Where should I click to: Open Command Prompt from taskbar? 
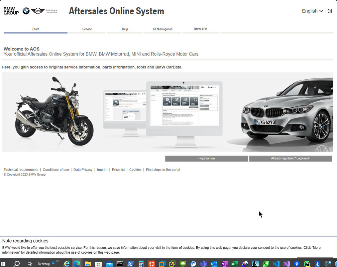tap(120, 264)
